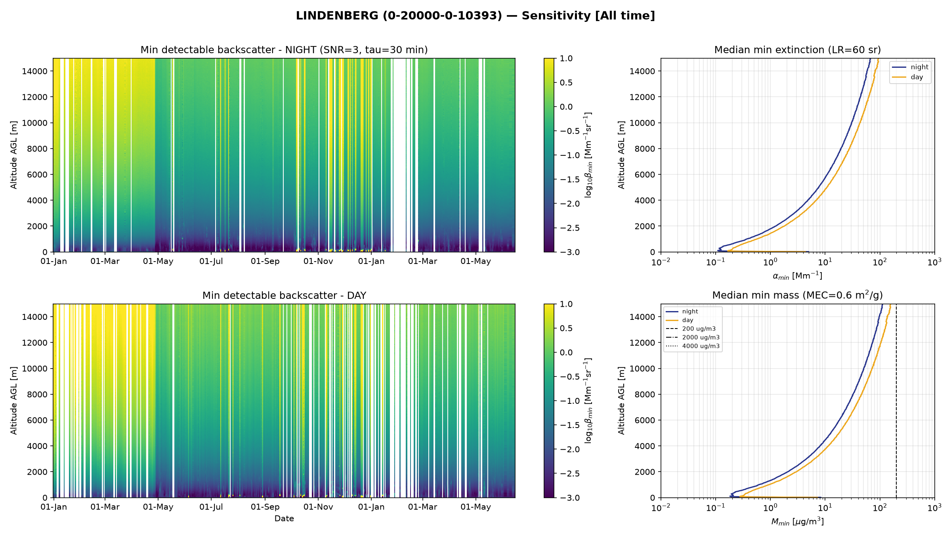Click the "Date" x-axis label
Viewport: 951px width, 535px height.
pyautogui.click(x=284, y=518)
